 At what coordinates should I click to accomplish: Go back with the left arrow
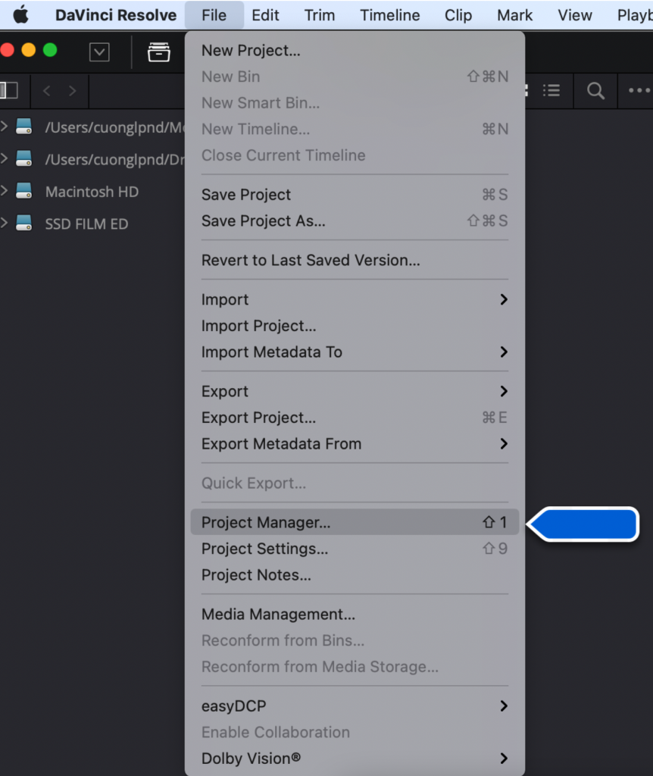click(x=47, y=91)
